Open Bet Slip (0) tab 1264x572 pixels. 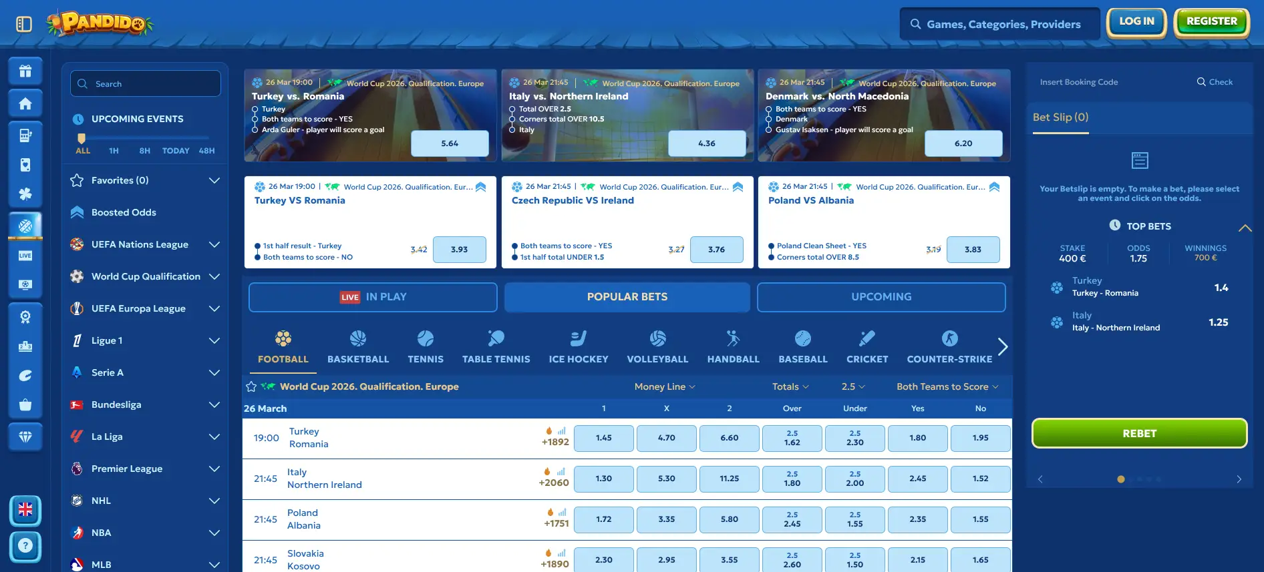pyautogui.click(x=1061, y=117)
